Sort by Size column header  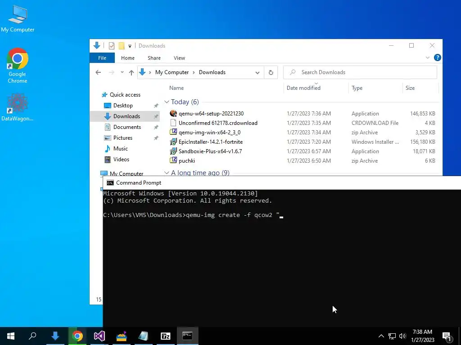click(x=410, y=88)
